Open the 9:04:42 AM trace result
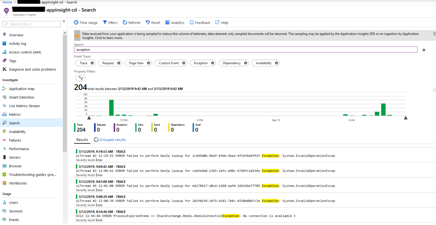Viewport: 436px width, 225px height. point(255,170)
